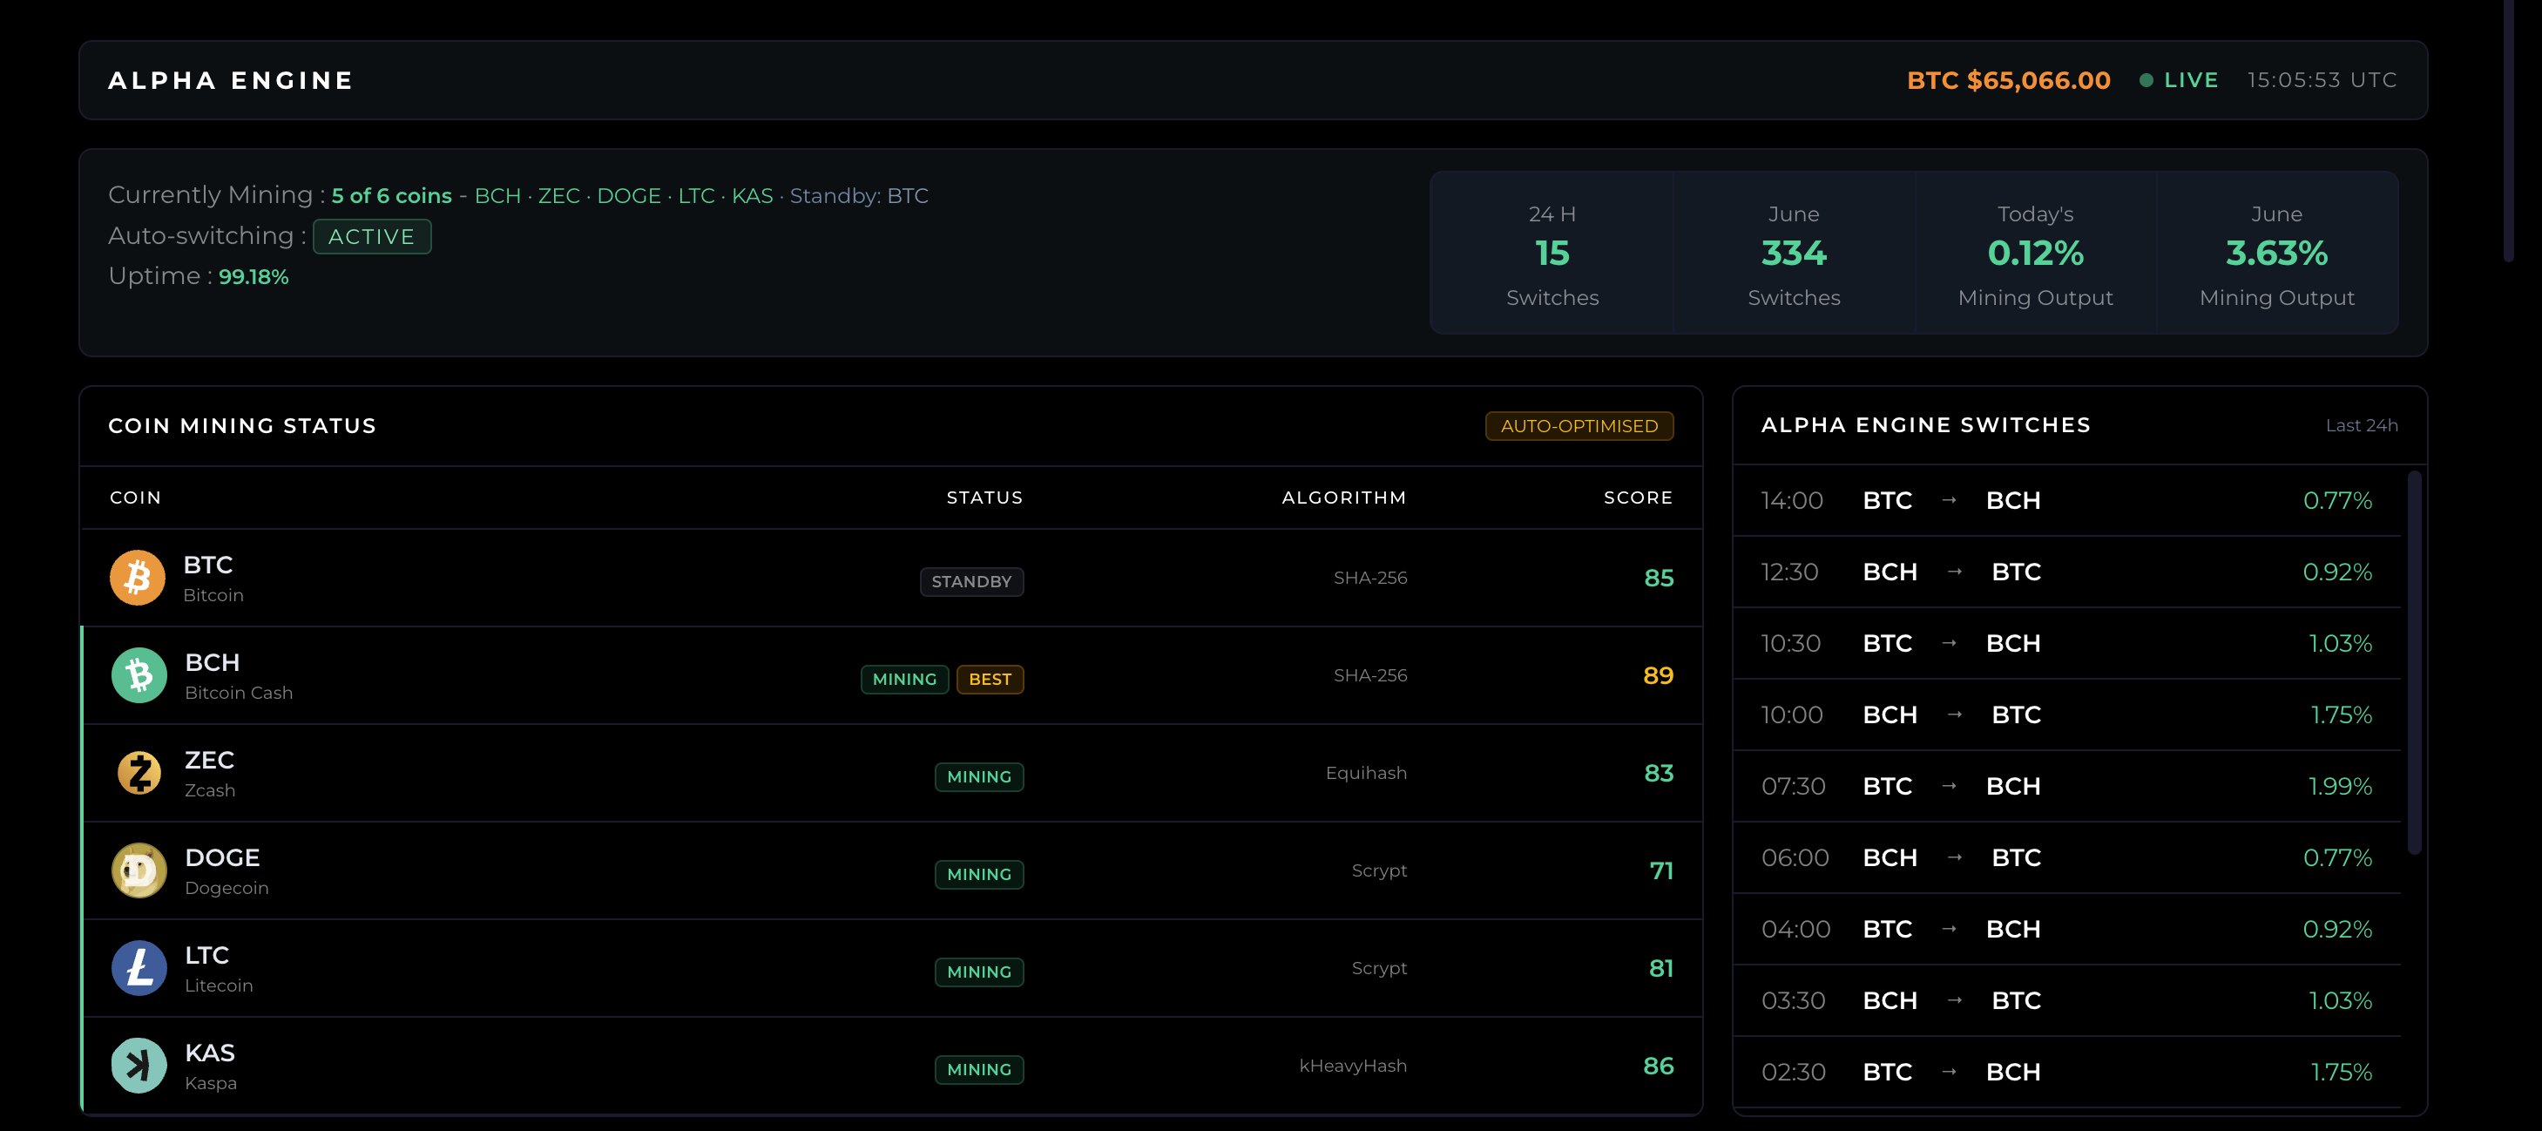The height and width of the screenshot is (1131, 2542).
Task: Click the BEST badge on BCH row
Action: point(990,679)
